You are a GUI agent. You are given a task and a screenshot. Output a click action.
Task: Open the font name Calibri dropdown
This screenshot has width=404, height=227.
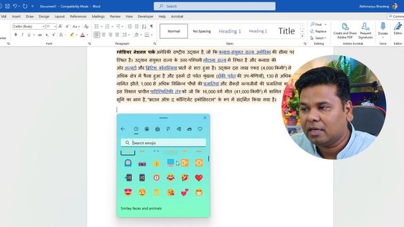pyautogui.click(x=43, y=26)
